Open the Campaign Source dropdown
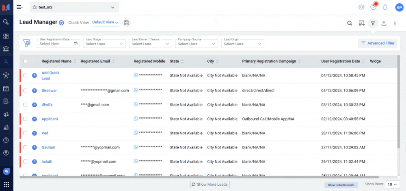Image resolution: width=406 pixels, height=191 pixels. (197, 44)
